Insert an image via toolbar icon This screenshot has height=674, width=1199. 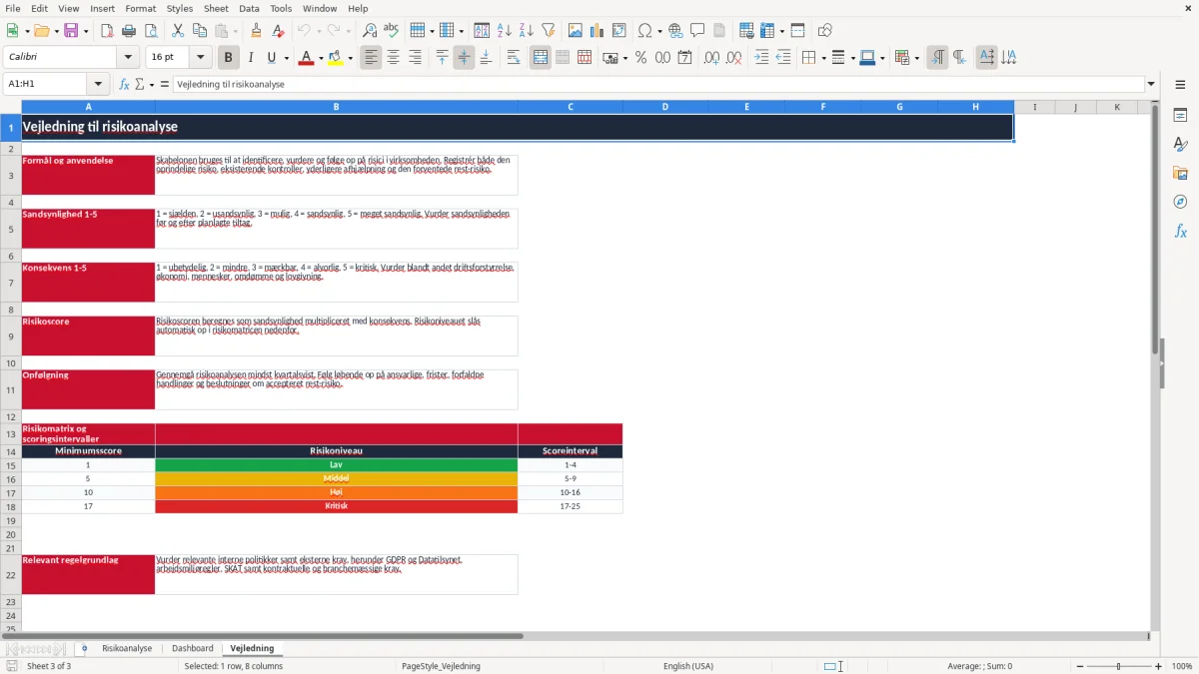click(x=577, y=31)
